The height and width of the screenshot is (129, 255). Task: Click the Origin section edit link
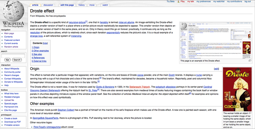click(216, 69)
